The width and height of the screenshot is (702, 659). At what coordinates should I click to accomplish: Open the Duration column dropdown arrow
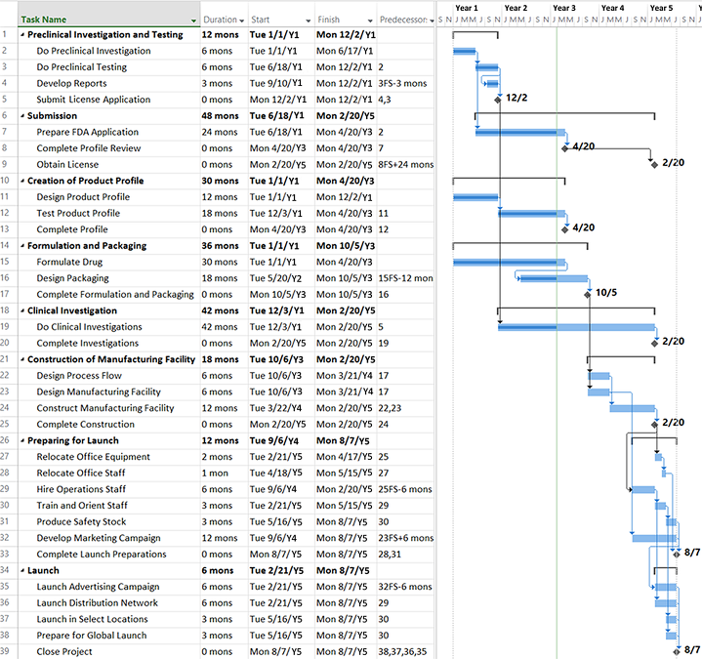coord(242,20)
